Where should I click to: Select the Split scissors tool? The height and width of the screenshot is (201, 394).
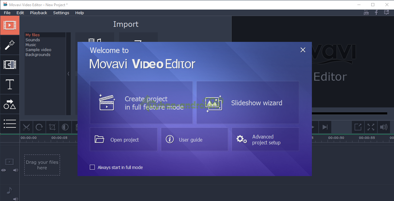pos(27,127)
